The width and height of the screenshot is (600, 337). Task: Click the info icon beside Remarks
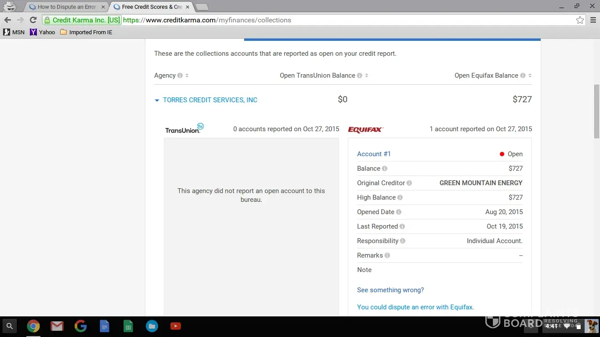pyautogui.click(x=387, y=255)
